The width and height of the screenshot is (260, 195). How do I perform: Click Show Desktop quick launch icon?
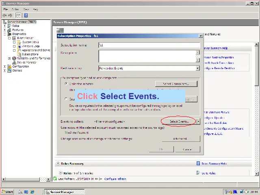tap(26, 192)
